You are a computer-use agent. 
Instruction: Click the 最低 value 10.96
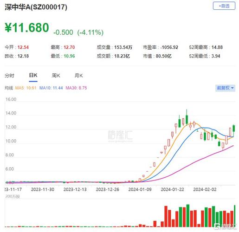click(x=69, y=56)
